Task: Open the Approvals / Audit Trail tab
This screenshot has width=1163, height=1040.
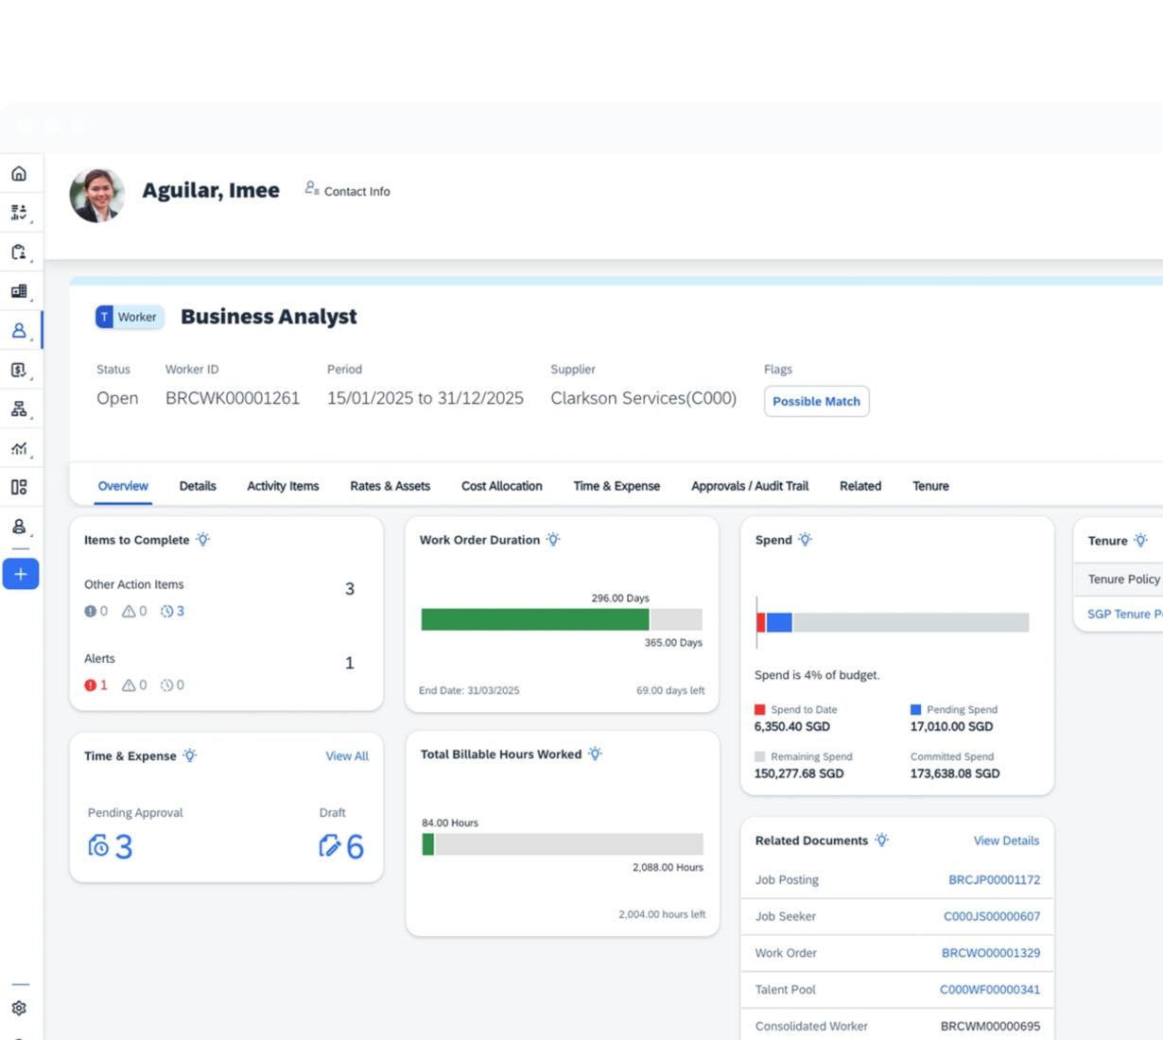Action: pyautogui.click(x=749, y=486)
